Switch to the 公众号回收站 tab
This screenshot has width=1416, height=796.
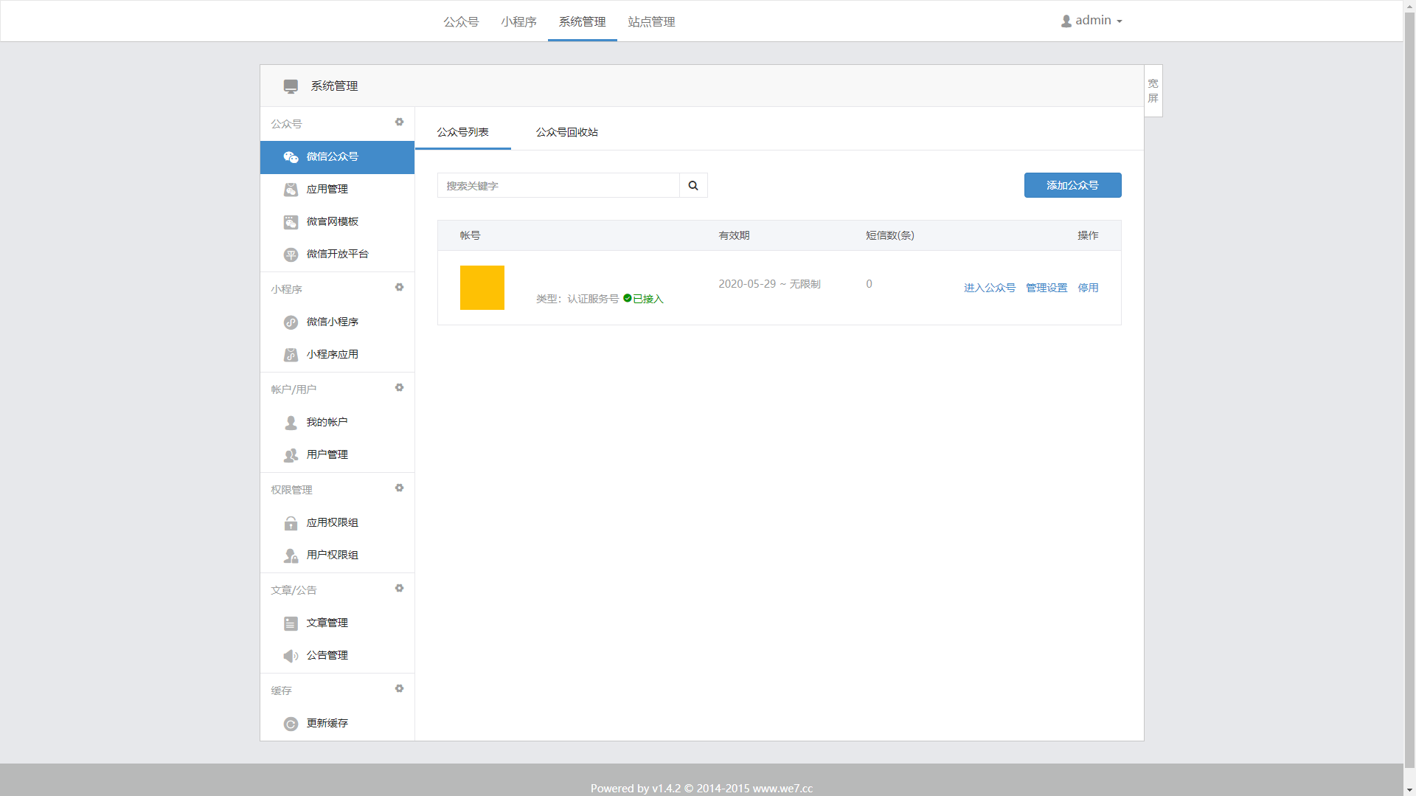click(566, 133)
